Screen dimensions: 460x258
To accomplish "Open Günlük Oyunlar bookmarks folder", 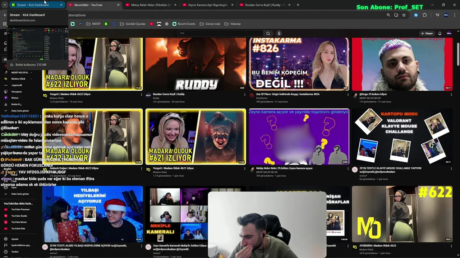I will pos(133,24).
